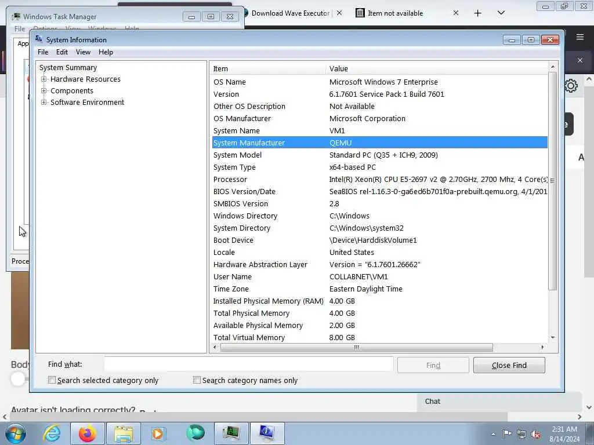Tick Search category names only
Screen dimensions: 594x445
(197, 380)
